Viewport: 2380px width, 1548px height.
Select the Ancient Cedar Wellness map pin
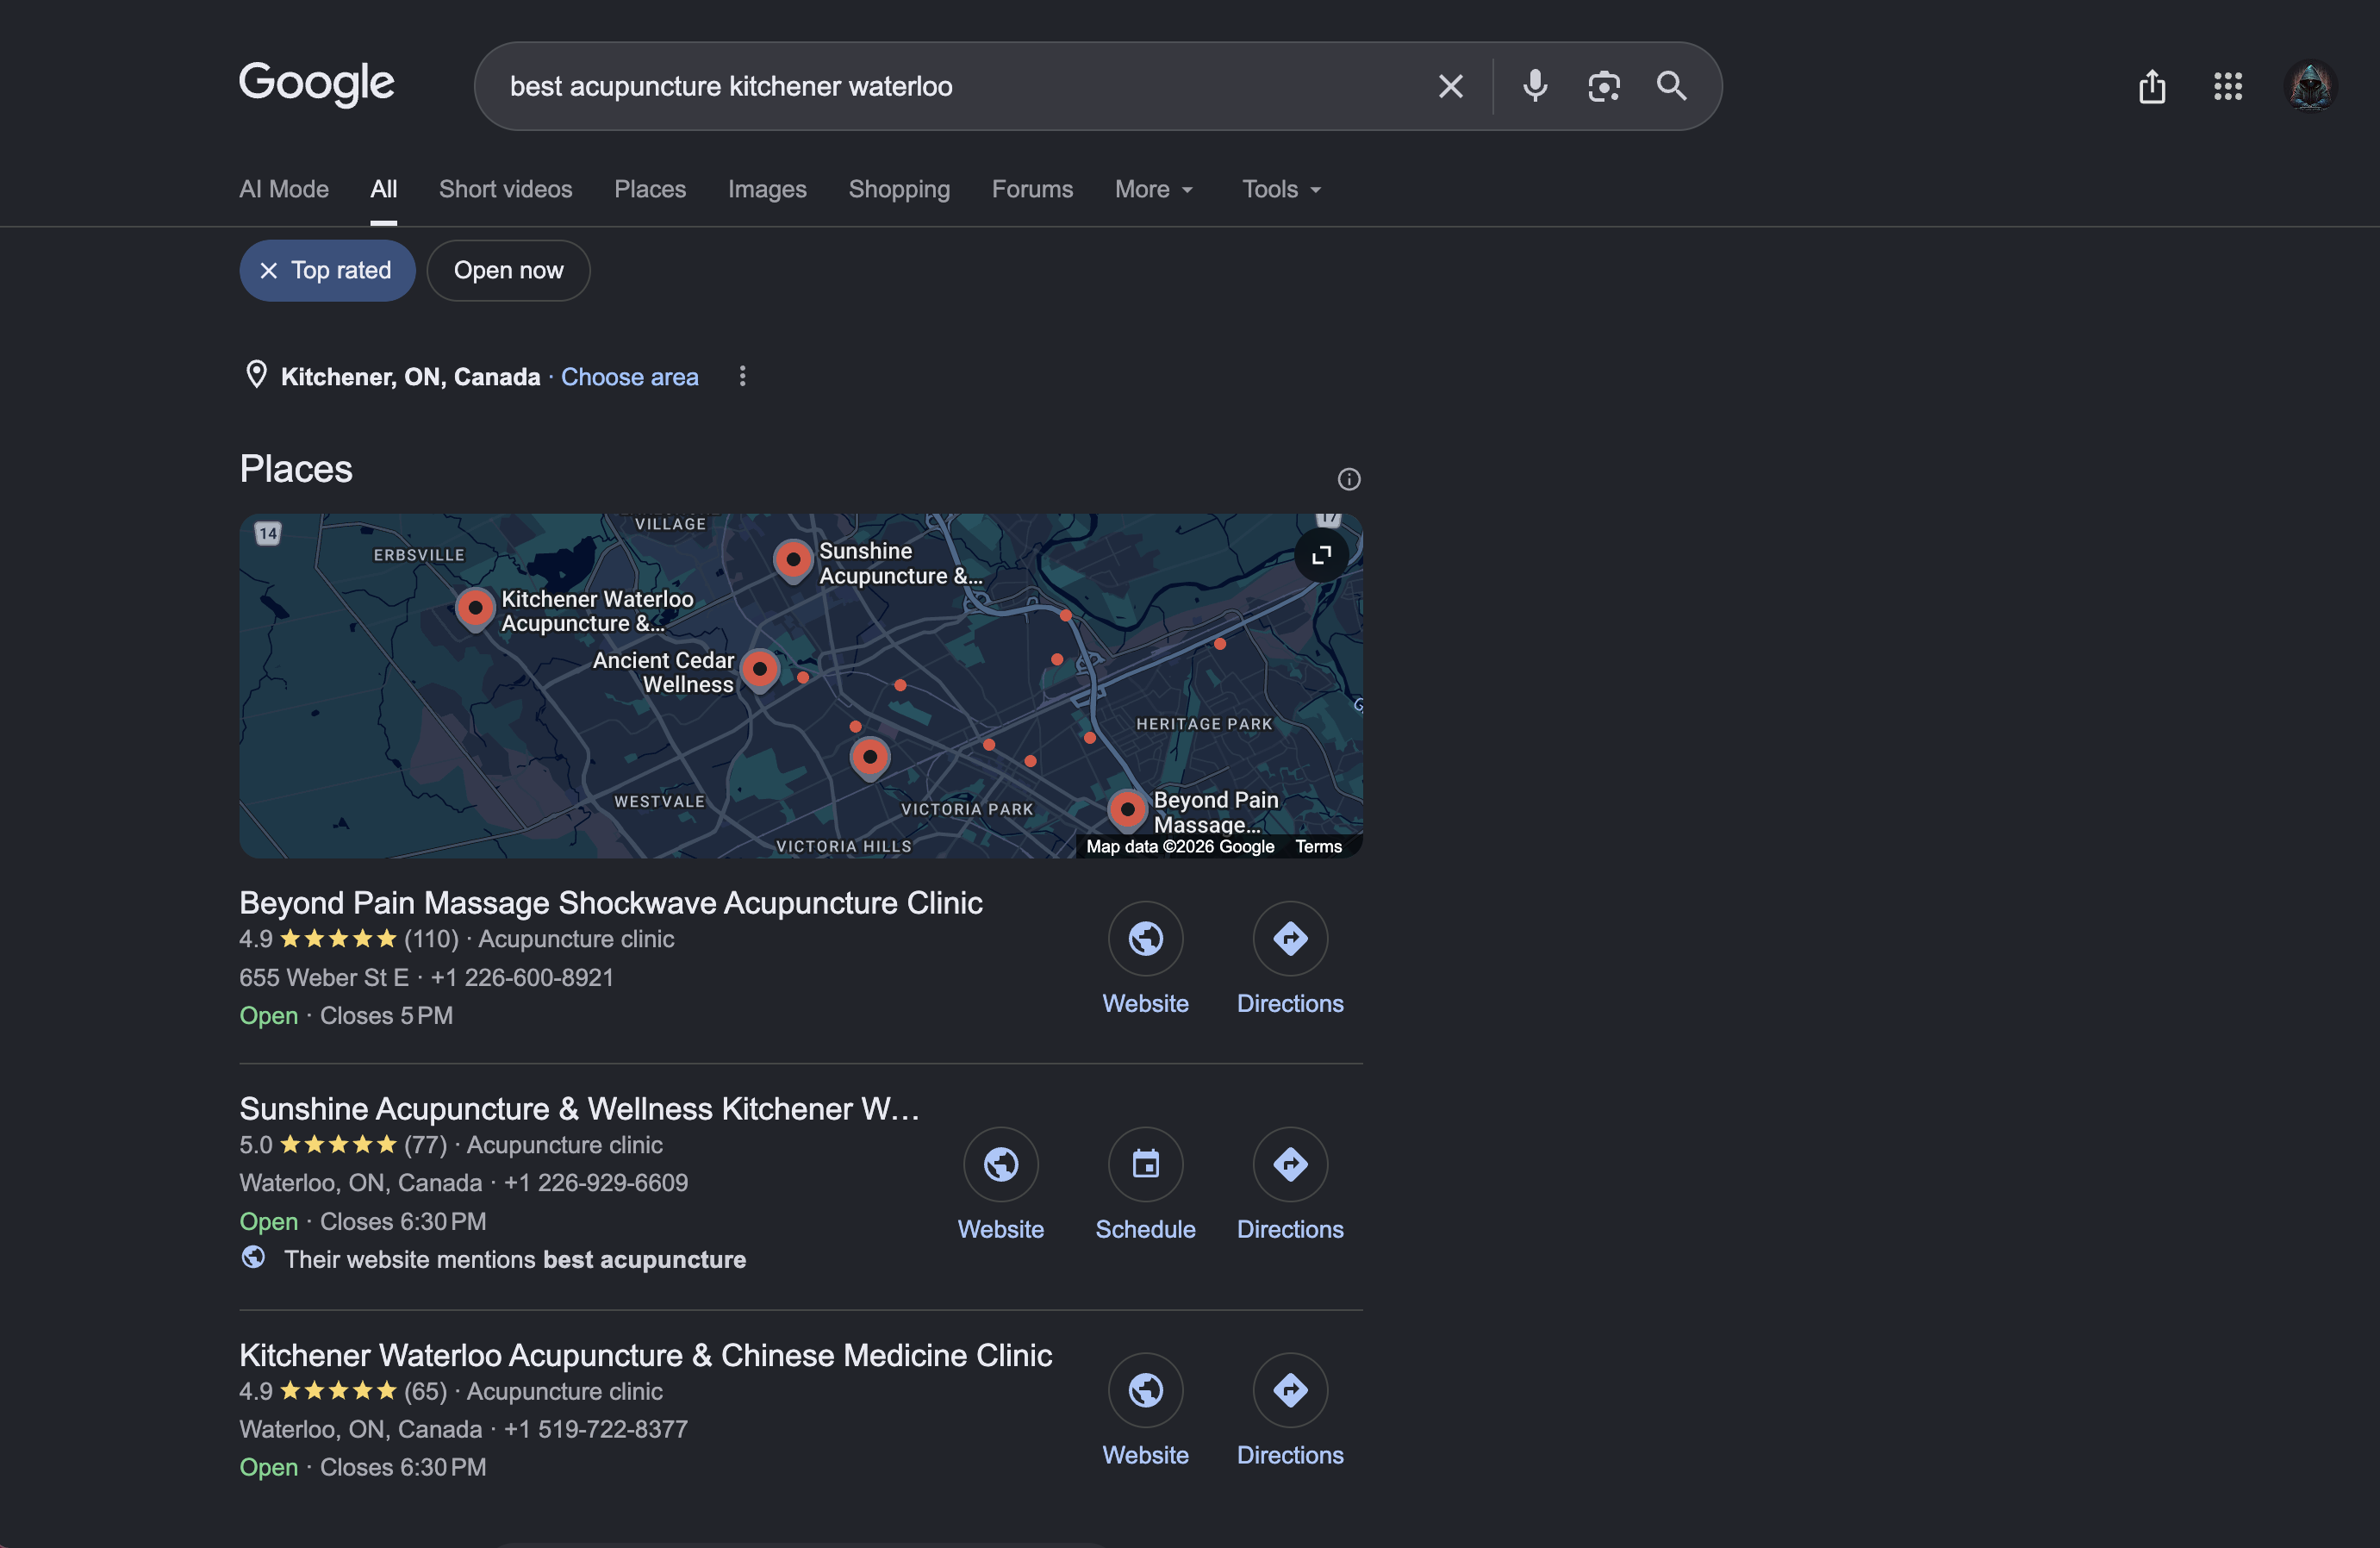(759, 669)
